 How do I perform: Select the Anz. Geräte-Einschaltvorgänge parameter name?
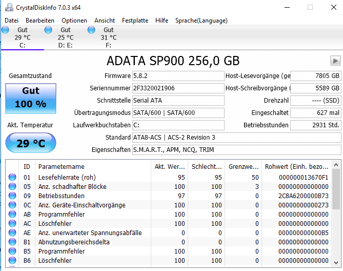pyautogui.click(x=82, y=205)
